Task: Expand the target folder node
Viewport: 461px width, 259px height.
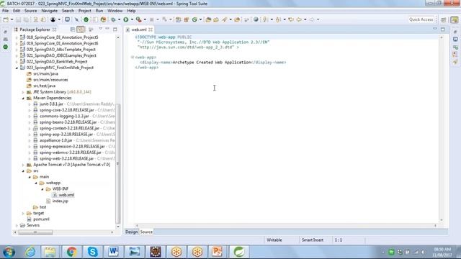Action: [23, 214]
